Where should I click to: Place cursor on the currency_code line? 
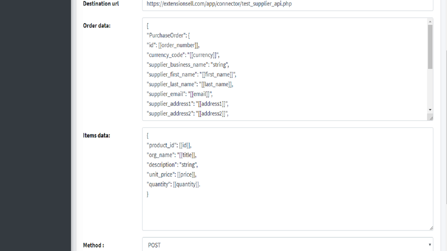pos(183,55)
